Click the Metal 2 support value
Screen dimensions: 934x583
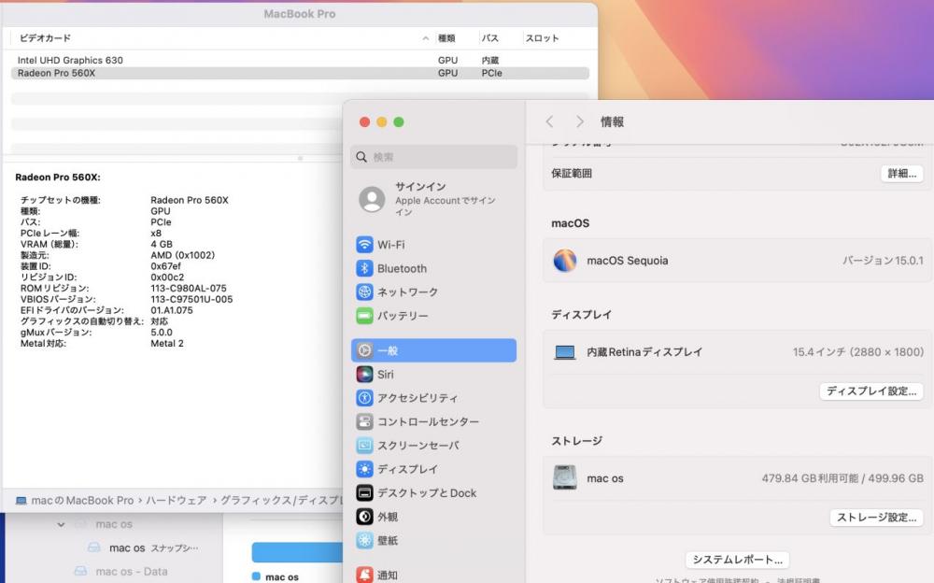tap(167, 344)
